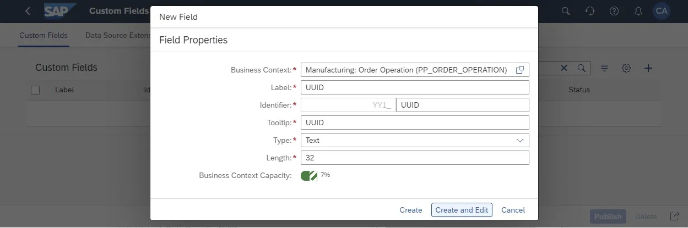Open table settings gear icon
The image size is (688, 228).
tap(626, 68)
